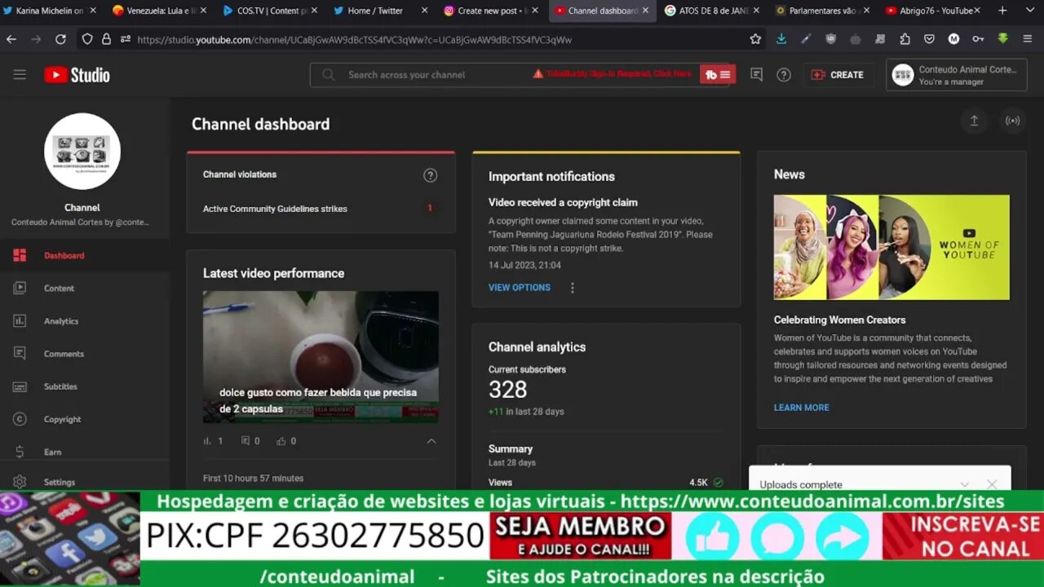The width and height of the screenshot is (1044, 587).
Task: Click the '14 Jul 2023, 21:04' notification date
Action: click(x=524, y=266)
